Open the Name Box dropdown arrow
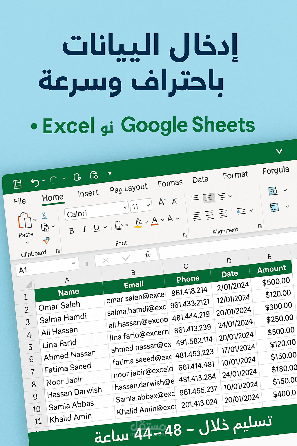 [73, 263]
